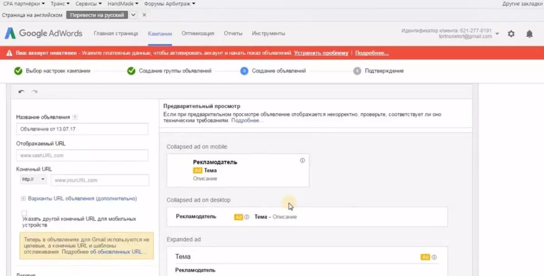Image resolution: width=544 pixels, height=276 pixels.
Task: Open the Отчеты tab
Action: coord(233,34)
